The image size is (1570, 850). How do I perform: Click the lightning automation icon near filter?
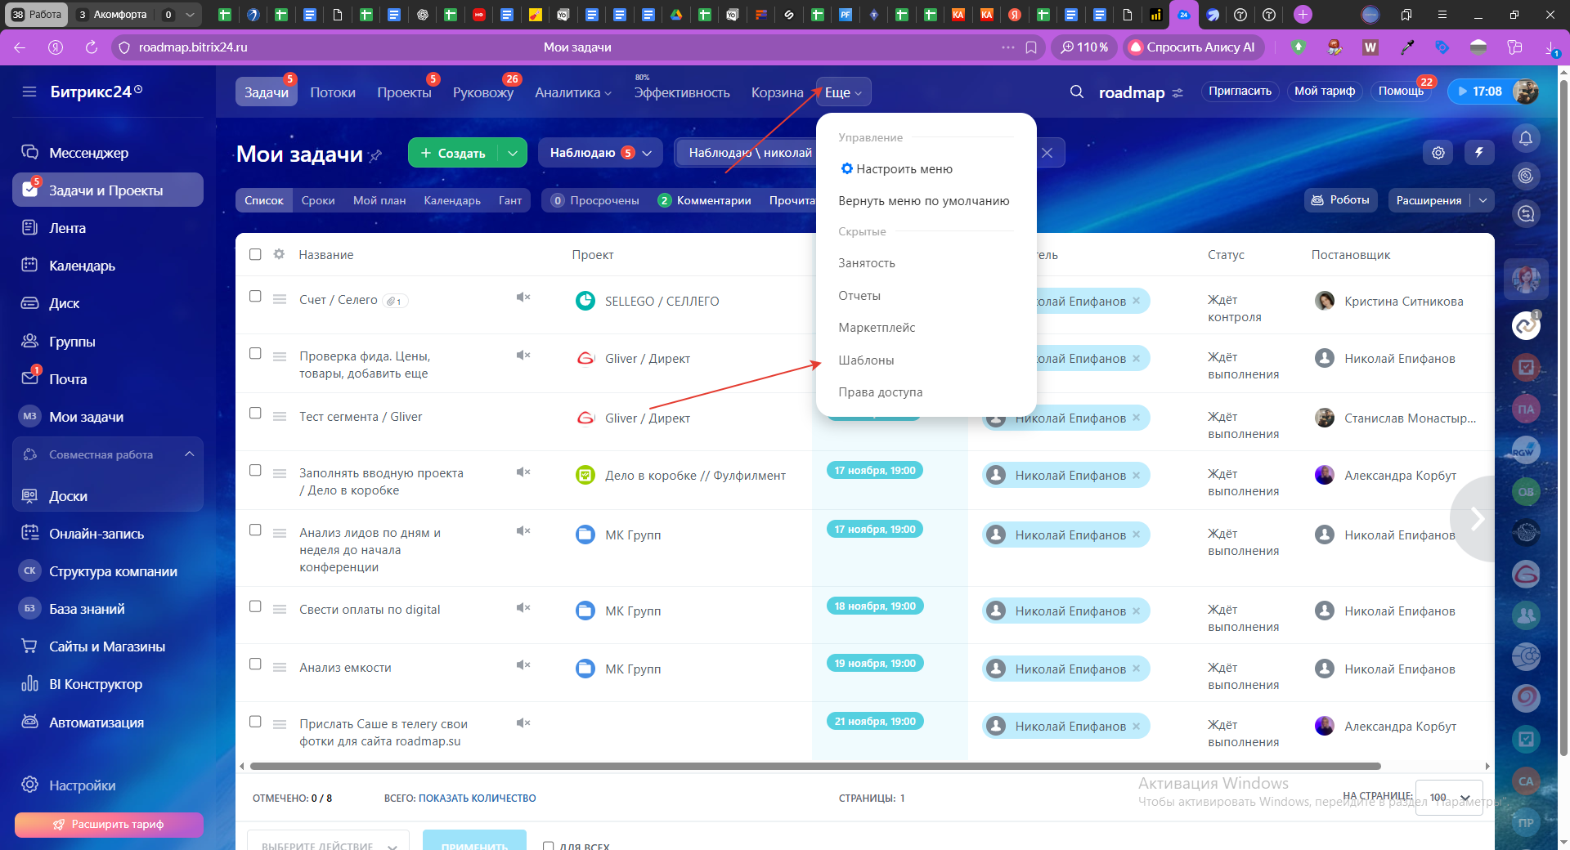point(1479,153)
